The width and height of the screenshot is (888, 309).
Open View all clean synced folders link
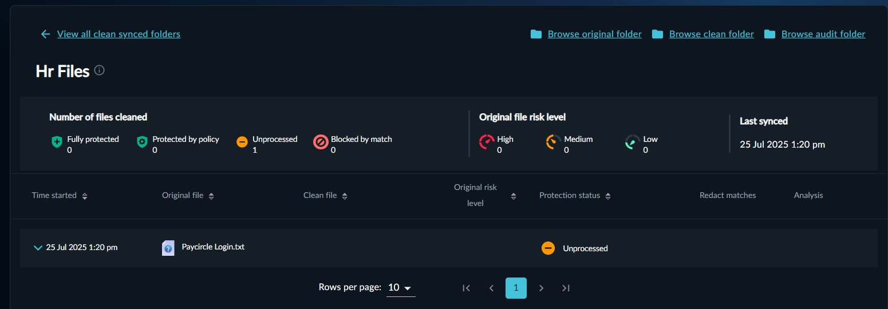coord(119,34)
